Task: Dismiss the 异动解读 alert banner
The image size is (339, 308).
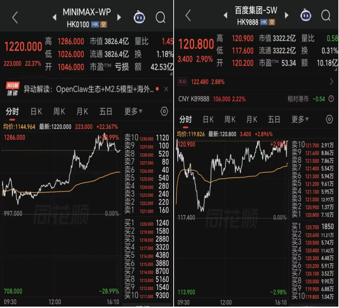Action: [166, 88]
